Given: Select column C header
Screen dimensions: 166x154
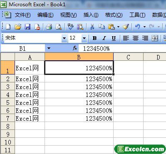Looking at the screenshot, I should (128, 57).
